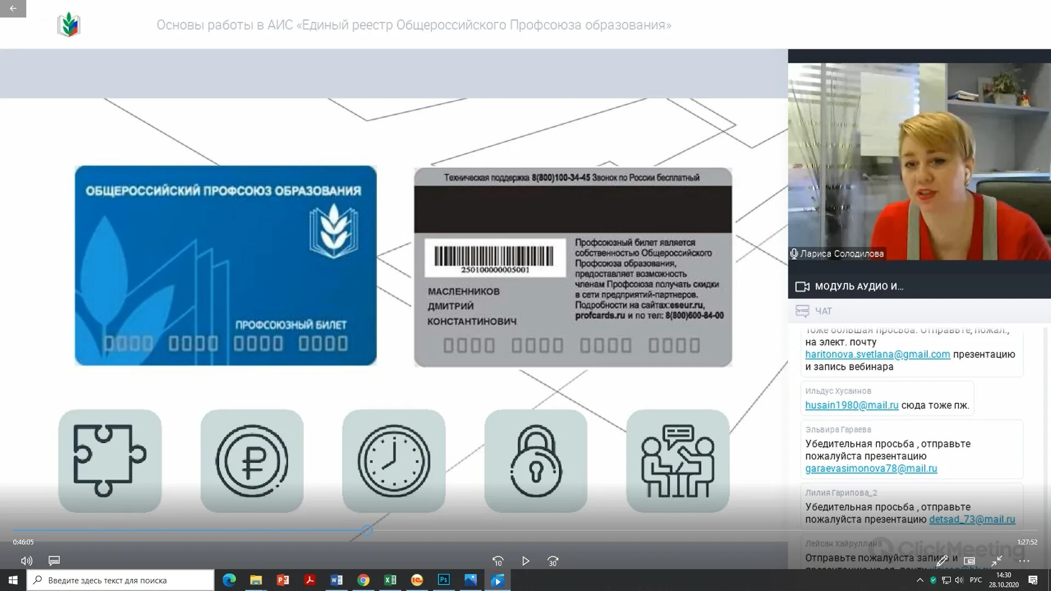Launch Photoshop from the taskbar
Screen dimensions: 1051x591
click(444, 580)
